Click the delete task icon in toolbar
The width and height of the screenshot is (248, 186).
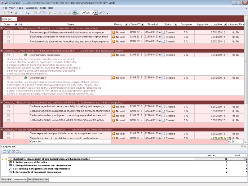[x=44, y=13]
